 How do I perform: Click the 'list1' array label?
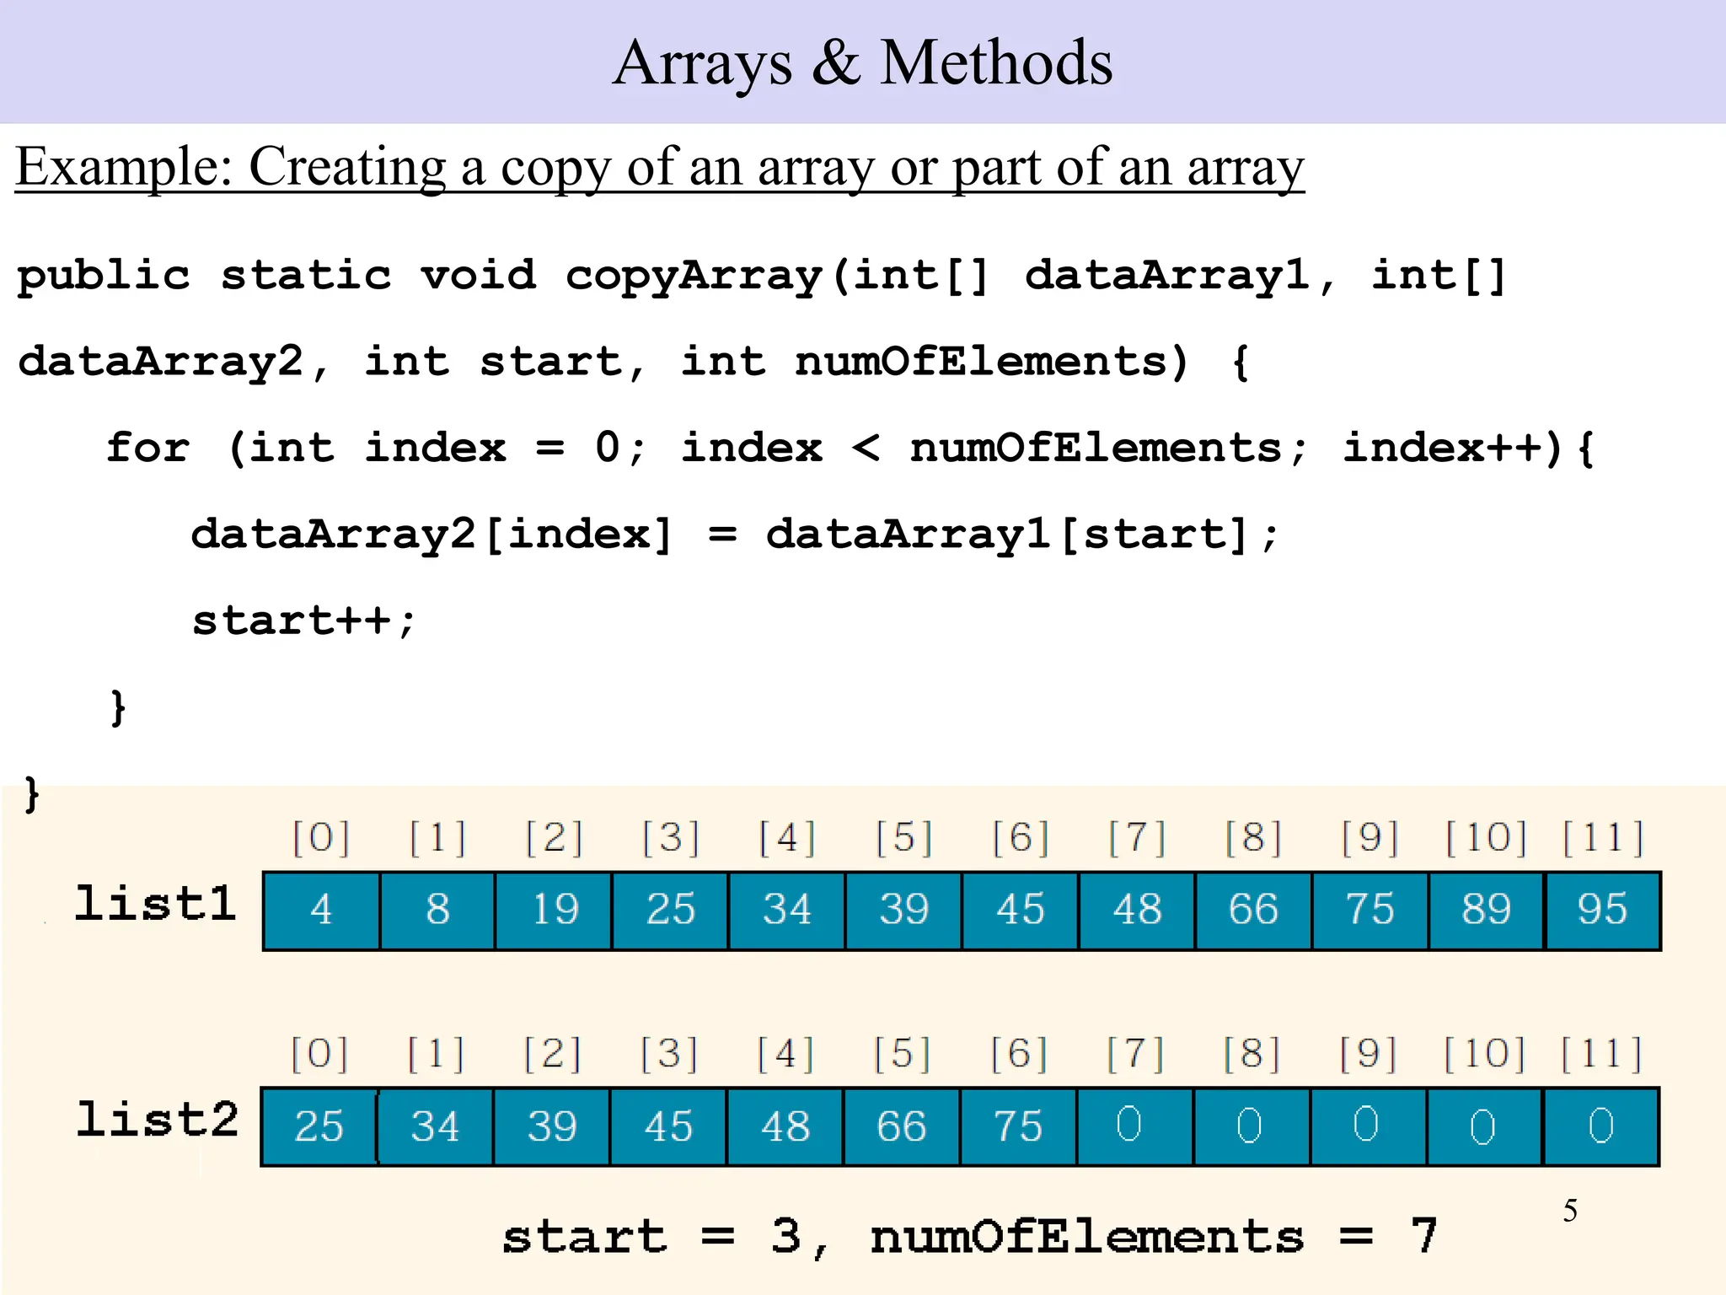pos(155,905)
